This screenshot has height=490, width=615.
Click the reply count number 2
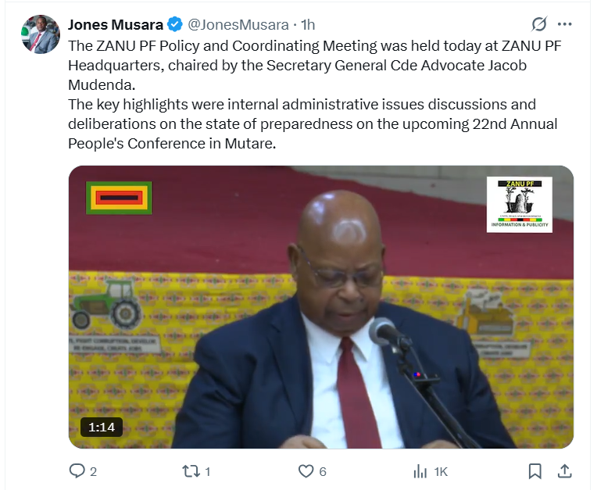coord(93,471)
